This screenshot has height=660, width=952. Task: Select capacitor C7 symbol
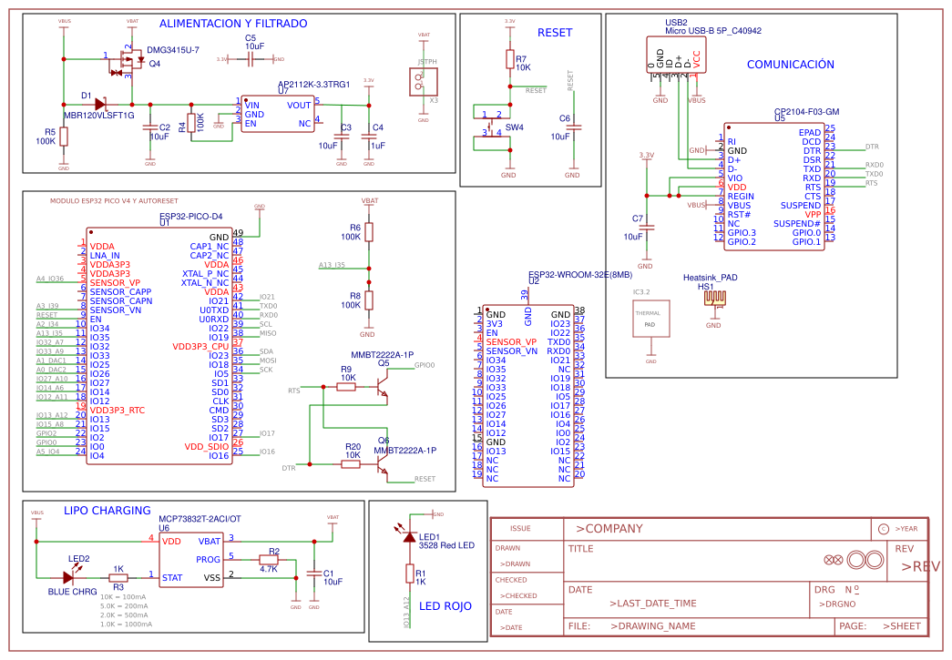(x=647, y=228)
